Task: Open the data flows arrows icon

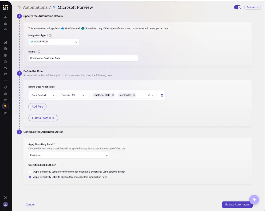Action: click(x=5, y=74)
